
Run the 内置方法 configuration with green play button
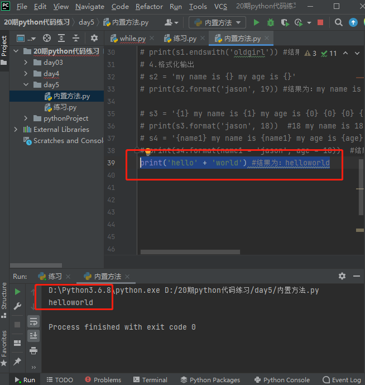pyautogui.click(x=256, y=22)
